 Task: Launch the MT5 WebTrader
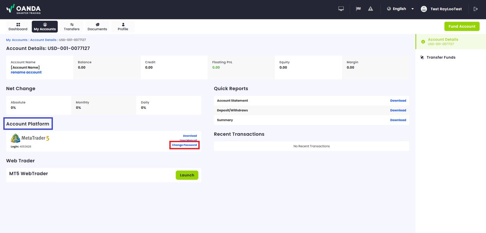(x=187, y=175)
